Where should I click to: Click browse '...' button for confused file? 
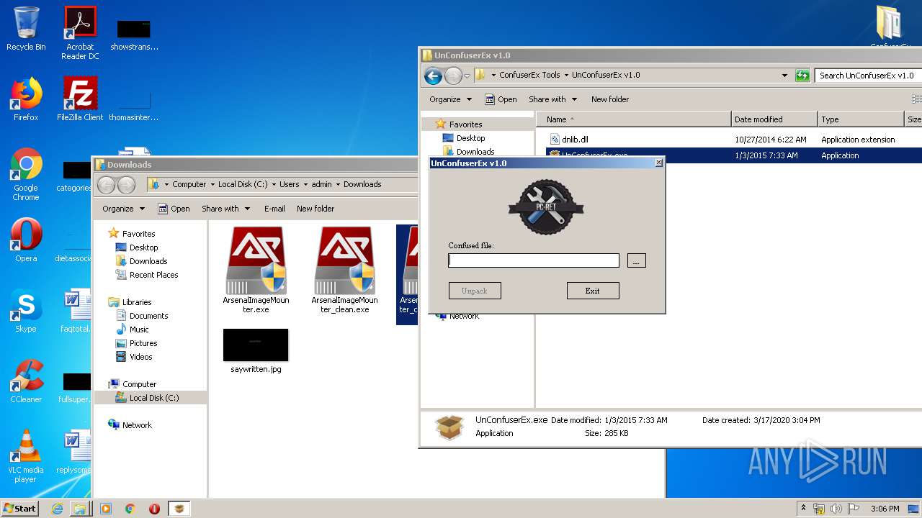coord(636,260)
